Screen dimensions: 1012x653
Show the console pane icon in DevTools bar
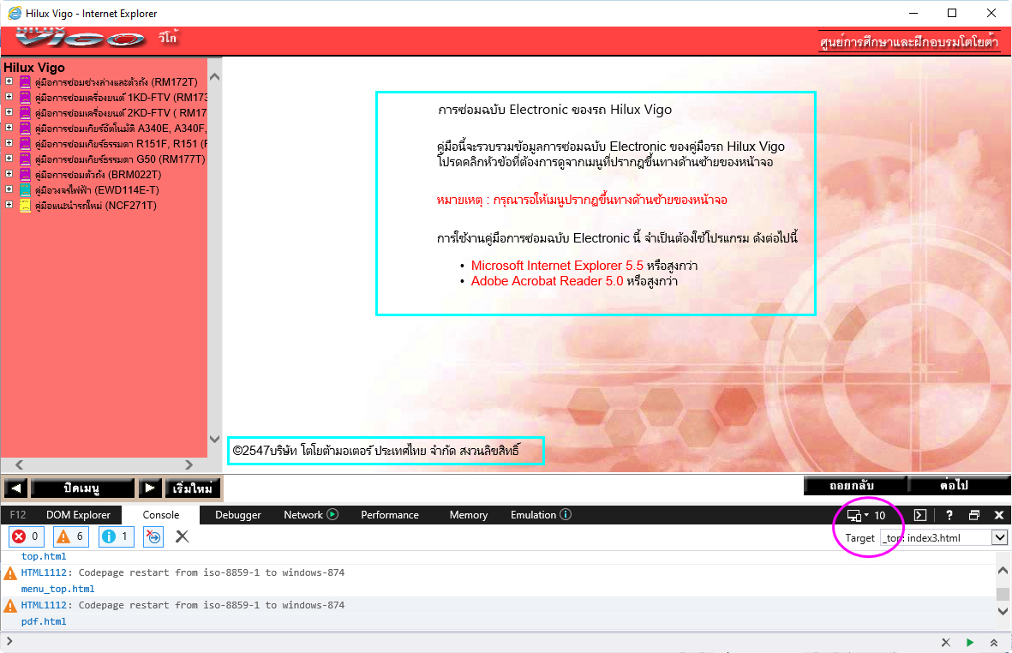pyautogui.click(x=920, y=515)
